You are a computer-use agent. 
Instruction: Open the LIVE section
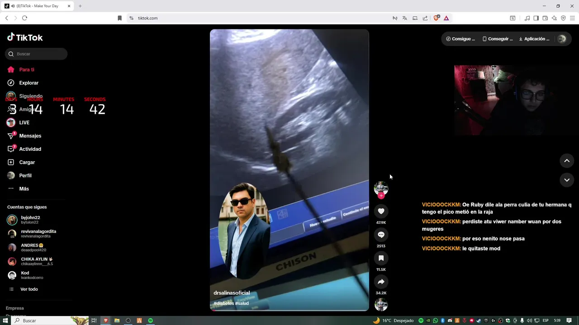pyautogui.click(x=19, y=122)
